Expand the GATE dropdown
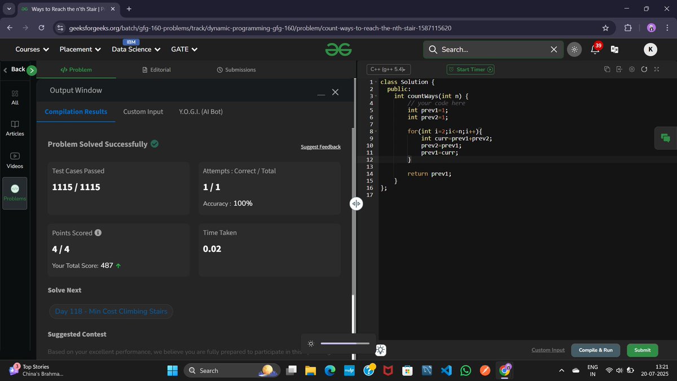 coord(184,49)
